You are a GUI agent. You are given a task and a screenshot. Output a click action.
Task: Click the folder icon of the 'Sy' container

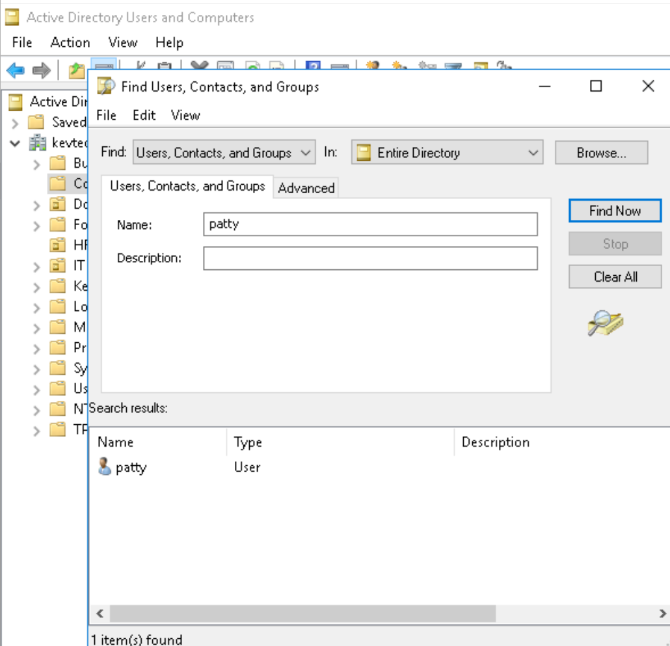tap(58, 368)
